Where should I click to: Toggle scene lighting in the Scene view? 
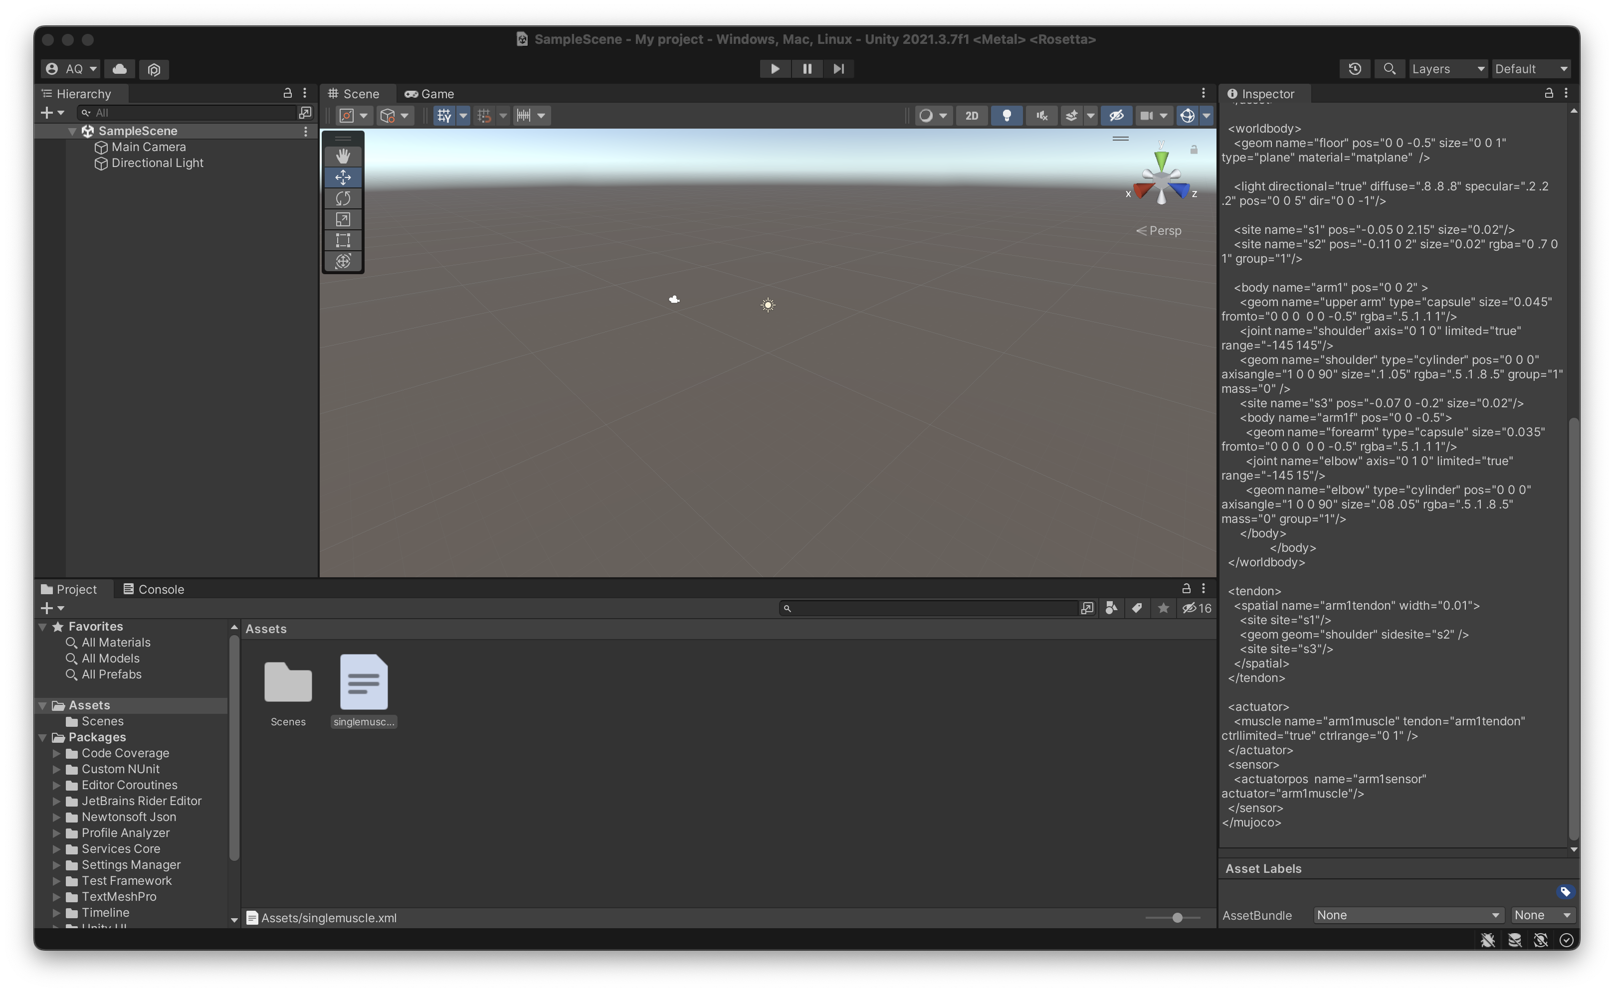[x=1008, y=116]
